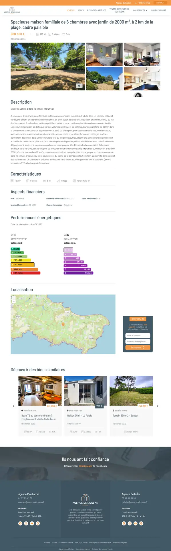This screenshot has width=171, height=551.
Task: Click the 125 m² surface icon under price
Action: pos(37,34)
